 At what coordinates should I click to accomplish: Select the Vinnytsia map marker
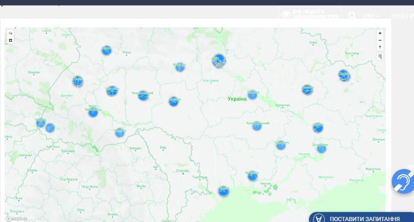pyautogui.click(x=173, y=101)
